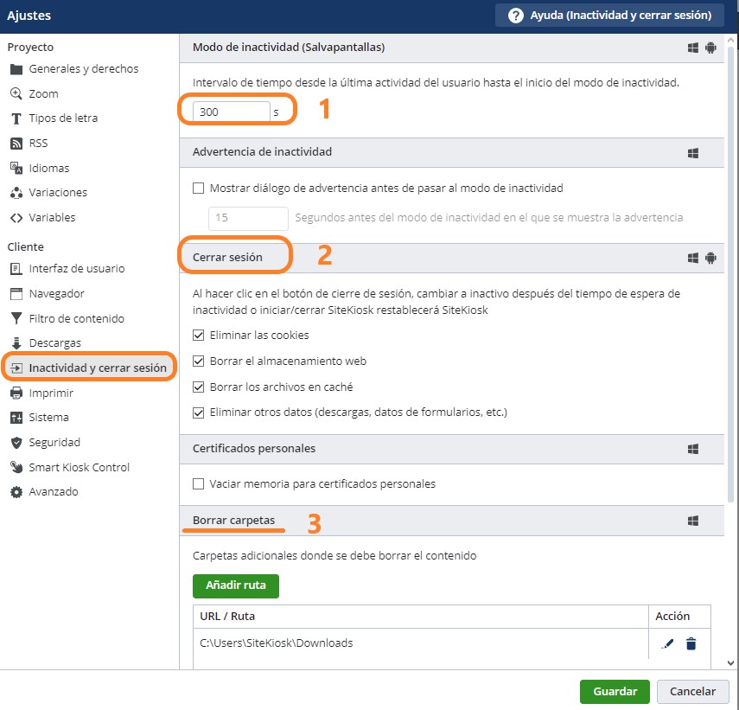739x710 pixels.
Task: Open Generales y derechos menu item
Action: [83, 69]
